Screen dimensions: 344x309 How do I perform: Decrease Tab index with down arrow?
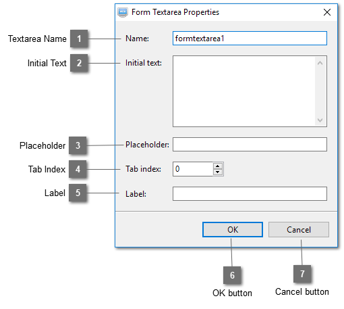218,172
